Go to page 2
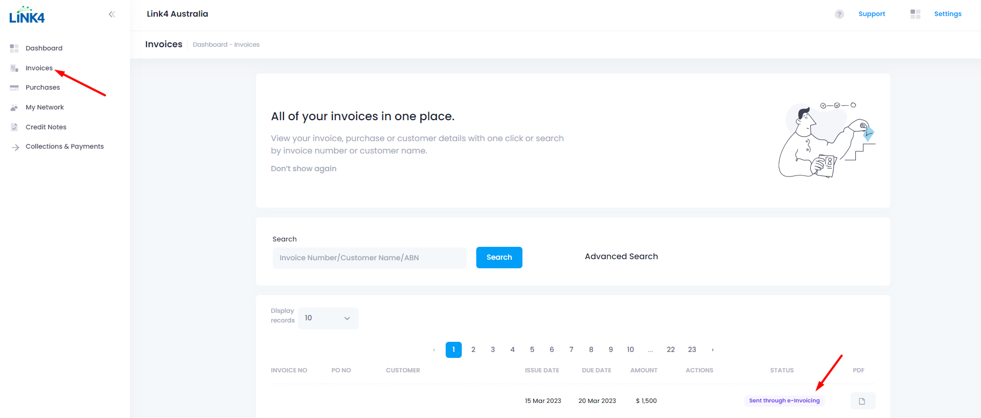Screen dimensions: 981x418 (x=473, y=350)
